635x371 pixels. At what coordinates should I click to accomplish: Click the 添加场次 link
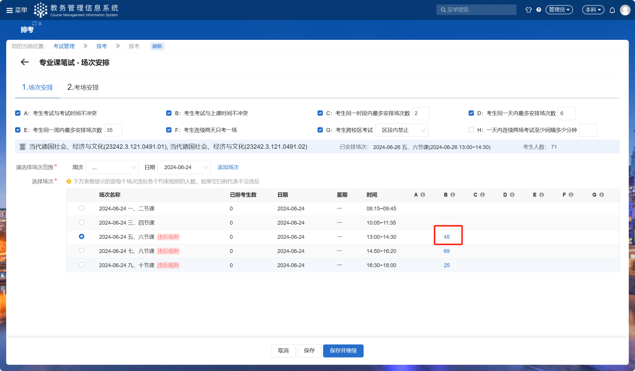tap(228, 167)
